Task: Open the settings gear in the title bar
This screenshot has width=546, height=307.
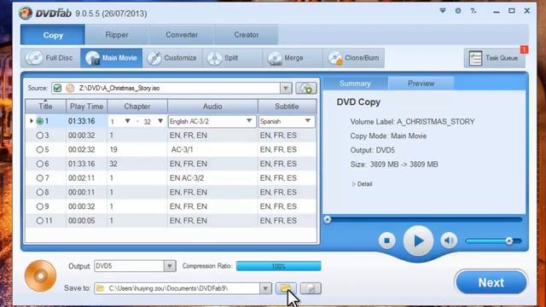Action: tap(458, 11)
